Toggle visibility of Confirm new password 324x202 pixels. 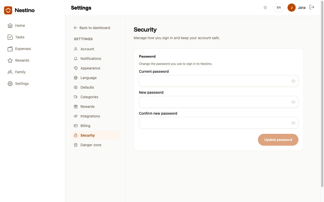point(293,123)
